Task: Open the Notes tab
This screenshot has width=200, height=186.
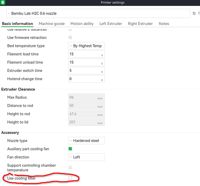Action: pyautogui.click(x=164, y=24)
